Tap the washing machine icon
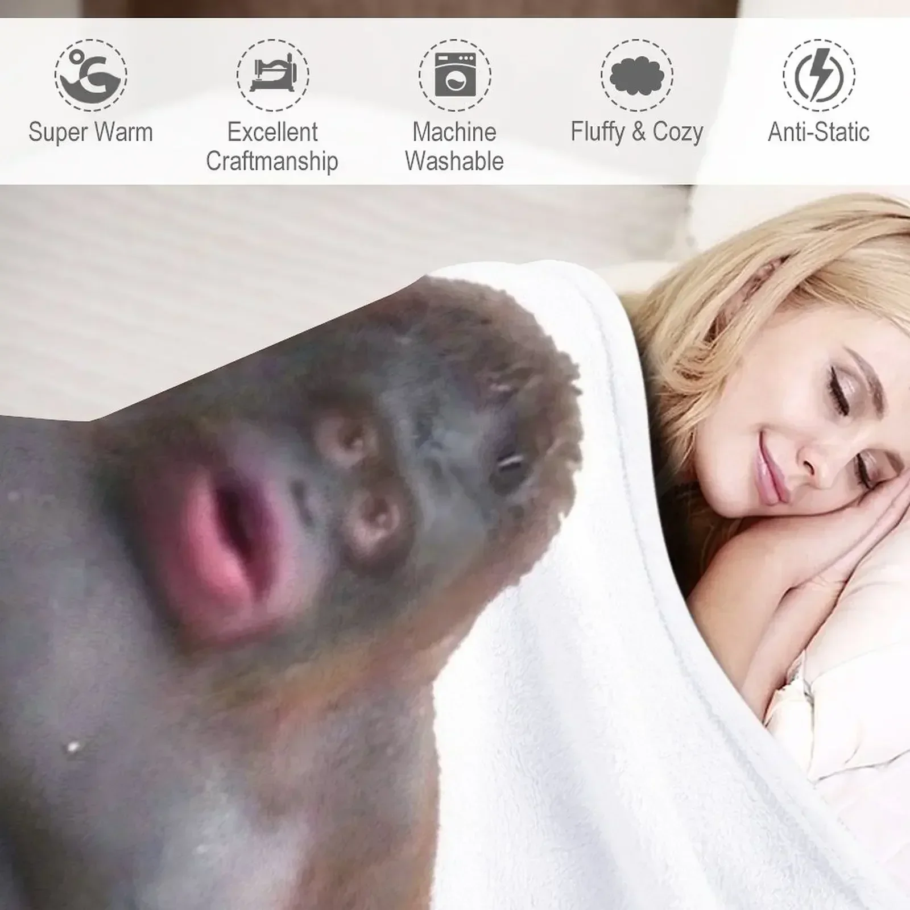 click(x=455, y=75)
